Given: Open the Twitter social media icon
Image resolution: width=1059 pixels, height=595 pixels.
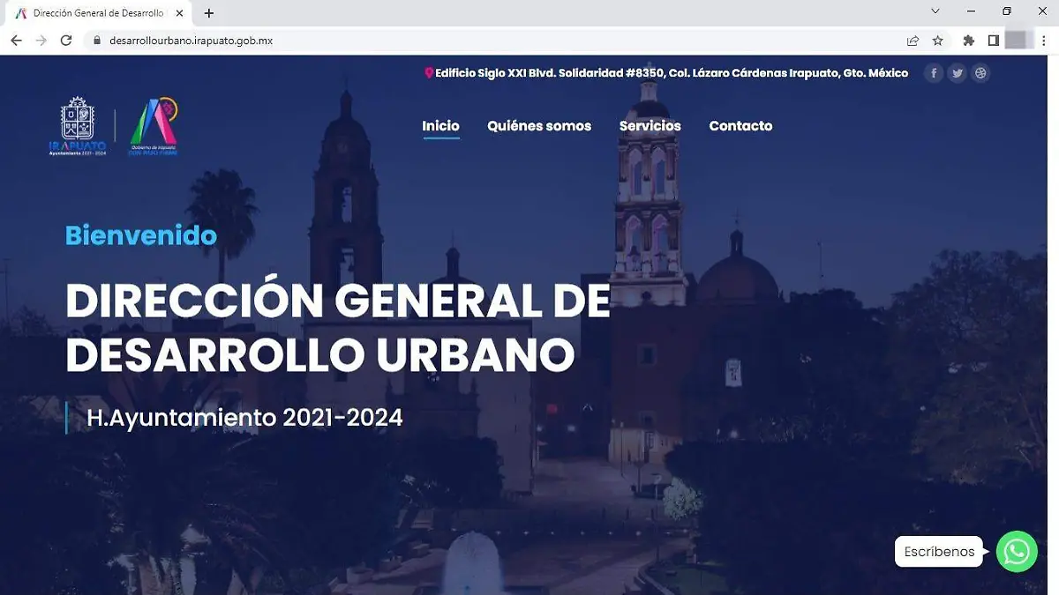Looking at the screenshot, I should point(957,72).
